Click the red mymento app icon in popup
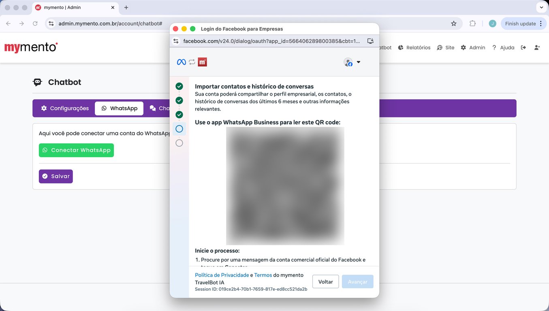 (x=202, y=62)
